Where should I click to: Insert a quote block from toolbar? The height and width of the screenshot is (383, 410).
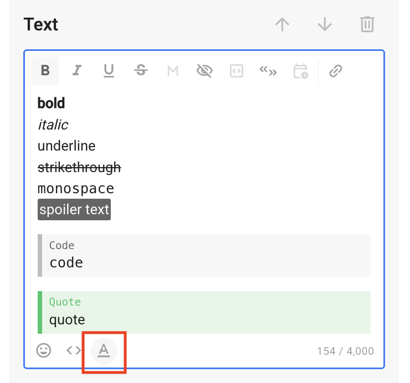(268, 71)
